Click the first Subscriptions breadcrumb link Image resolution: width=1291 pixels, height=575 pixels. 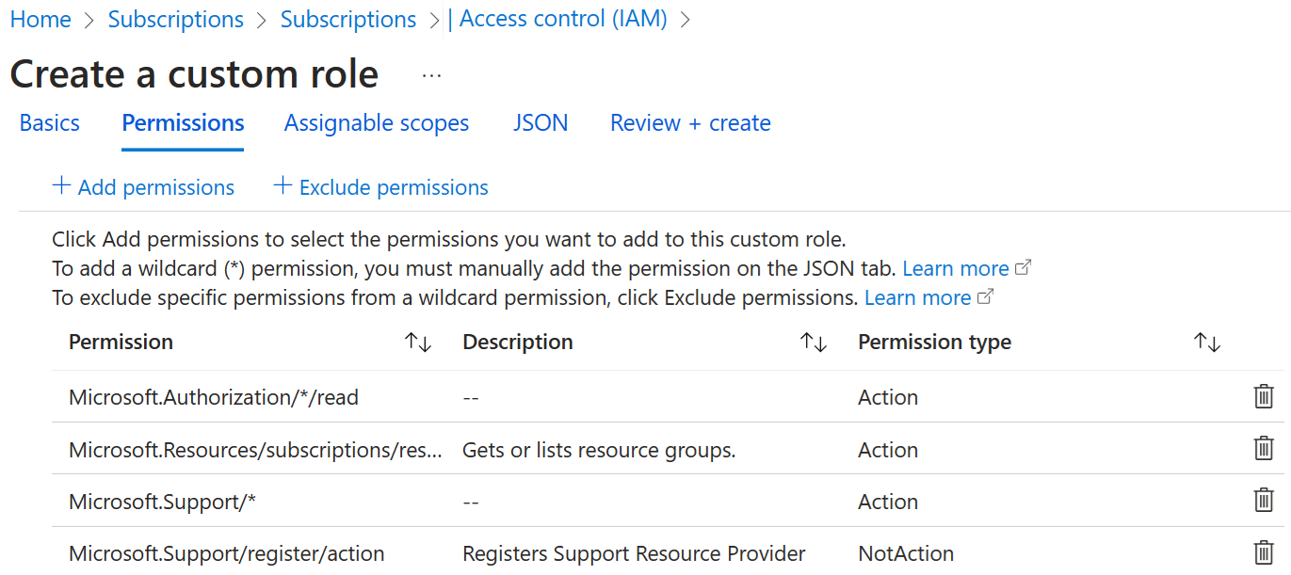tap(175, 20)
